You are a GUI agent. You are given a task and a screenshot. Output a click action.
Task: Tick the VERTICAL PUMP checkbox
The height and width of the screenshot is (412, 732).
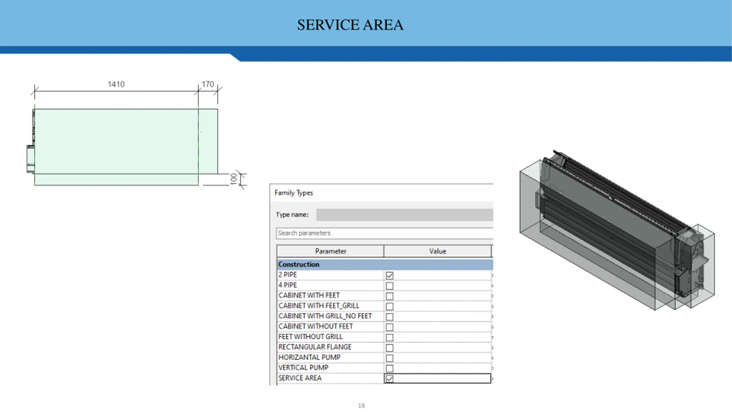coord(389,368)
